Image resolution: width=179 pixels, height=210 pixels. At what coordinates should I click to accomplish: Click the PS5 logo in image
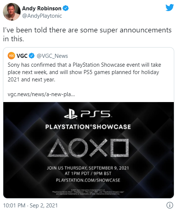click(x=87, y=114)
